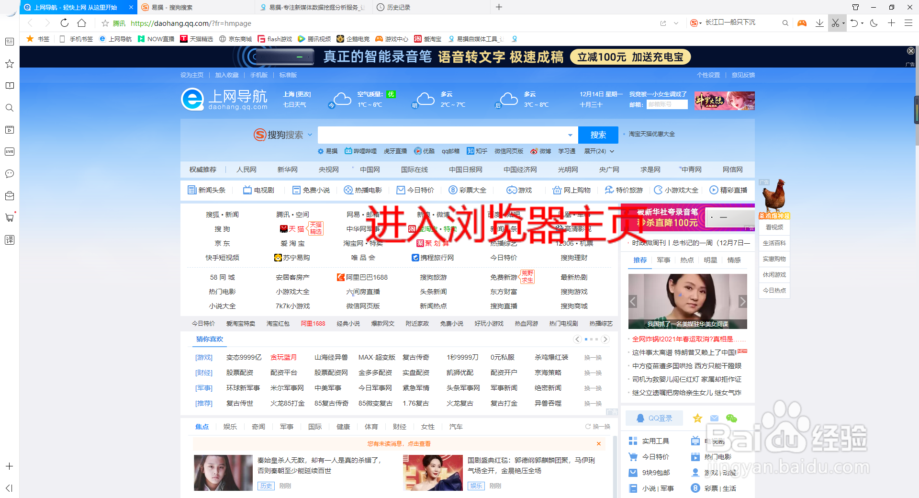The width and height of the screenshot is (919, 498).
Task: Select the 军事 news tab in right panel
Action: pos(663,260)
